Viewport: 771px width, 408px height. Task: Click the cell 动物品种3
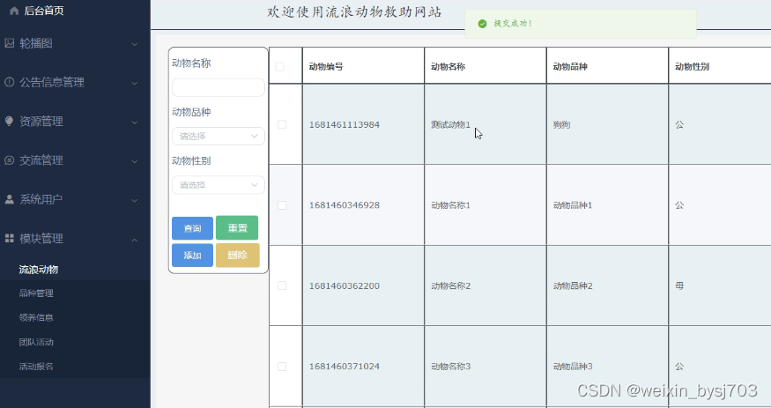pos(573,367)
